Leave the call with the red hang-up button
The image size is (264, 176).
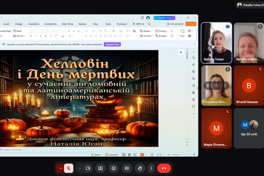pos(164,168)
